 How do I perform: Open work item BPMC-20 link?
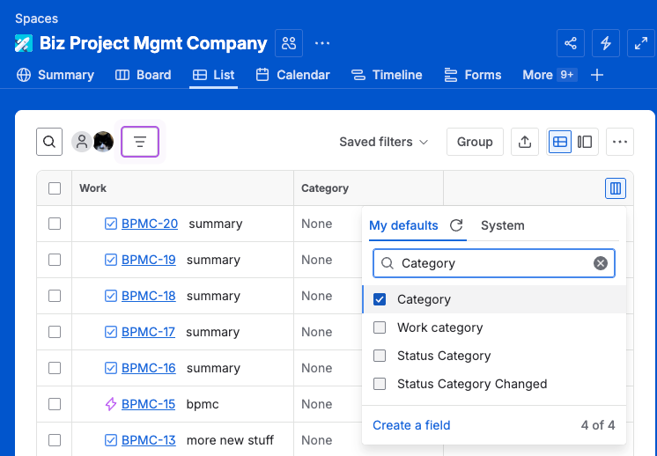(x=150, y=224)
